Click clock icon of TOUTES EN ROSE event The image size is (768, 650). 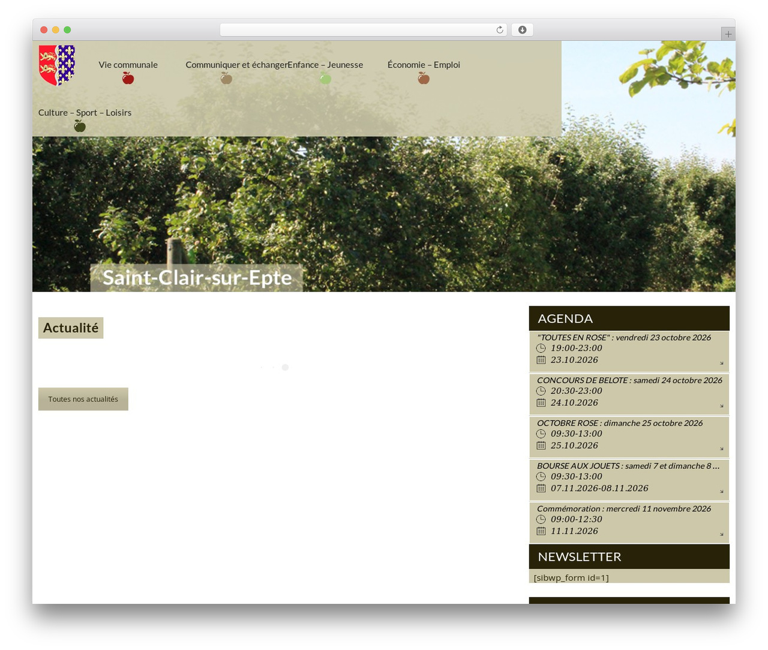pyautogui.click(x=541, y=348)
